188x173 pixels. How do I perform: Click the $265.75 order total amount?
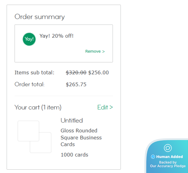coord(76,84)
